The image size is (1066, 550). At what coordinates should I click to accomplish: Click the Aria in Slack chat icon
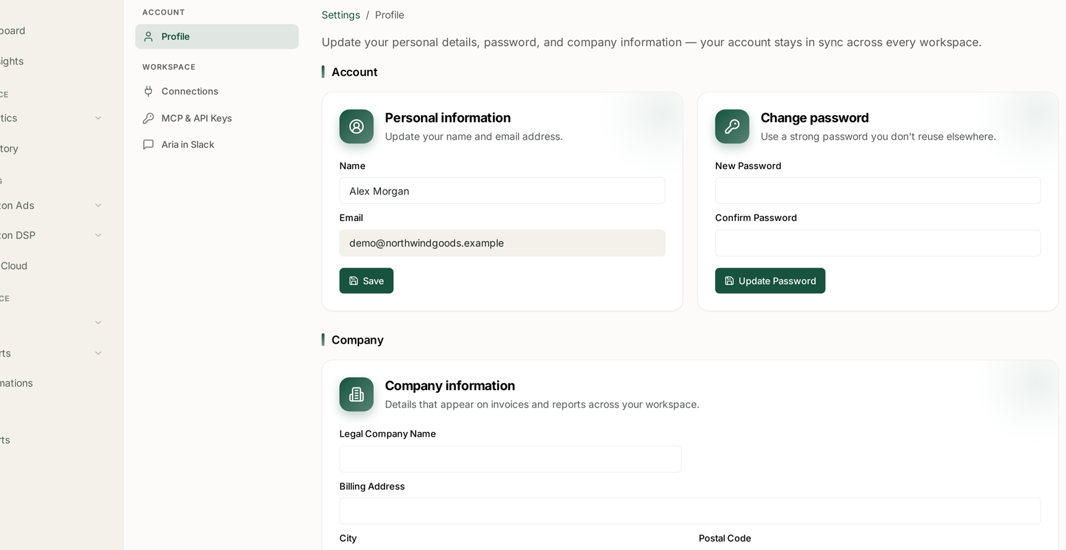pos(149,144)
